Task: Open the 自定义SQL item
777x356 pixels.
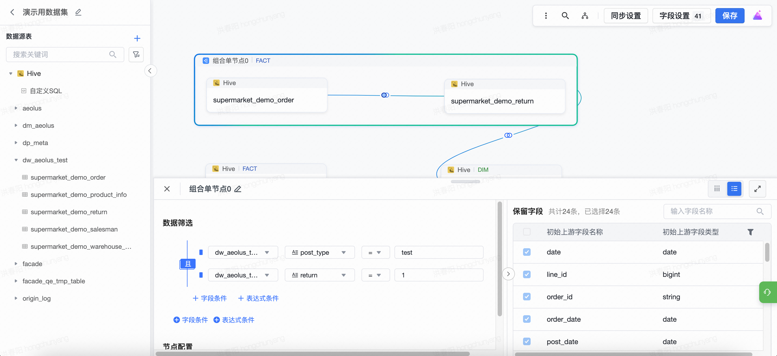Action: 46,91
